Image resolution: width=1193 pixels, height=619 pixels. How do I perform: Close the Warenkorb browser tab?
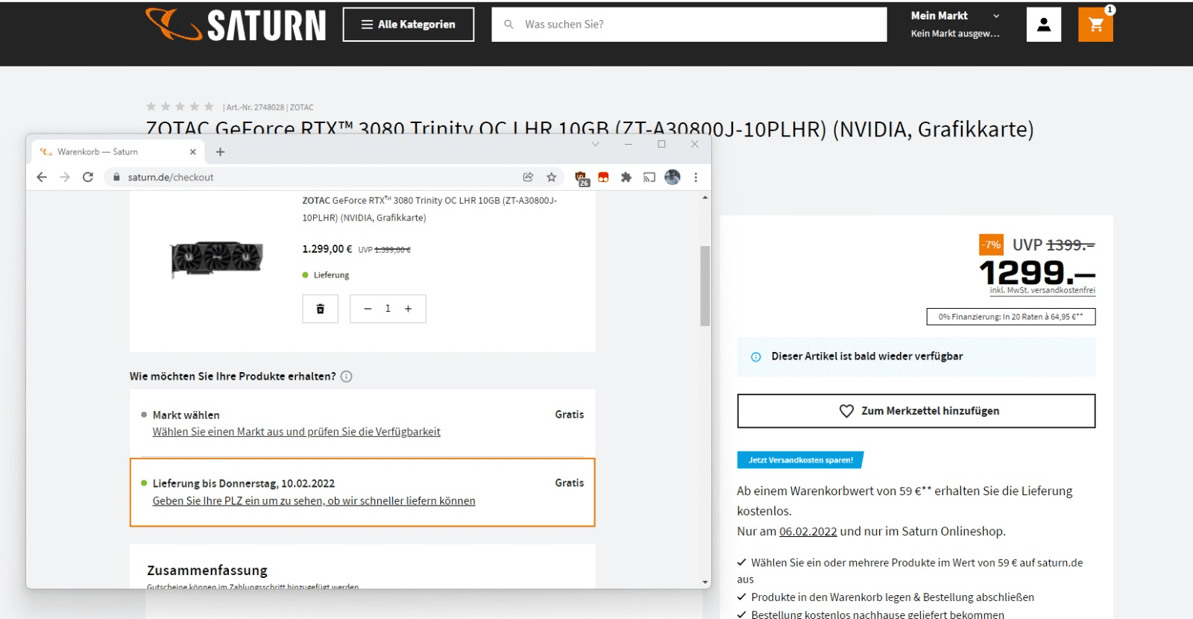click(192, 151)
